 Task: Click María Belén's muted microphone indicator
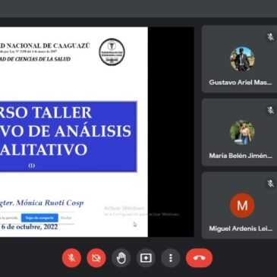click(x=270, y=110)
